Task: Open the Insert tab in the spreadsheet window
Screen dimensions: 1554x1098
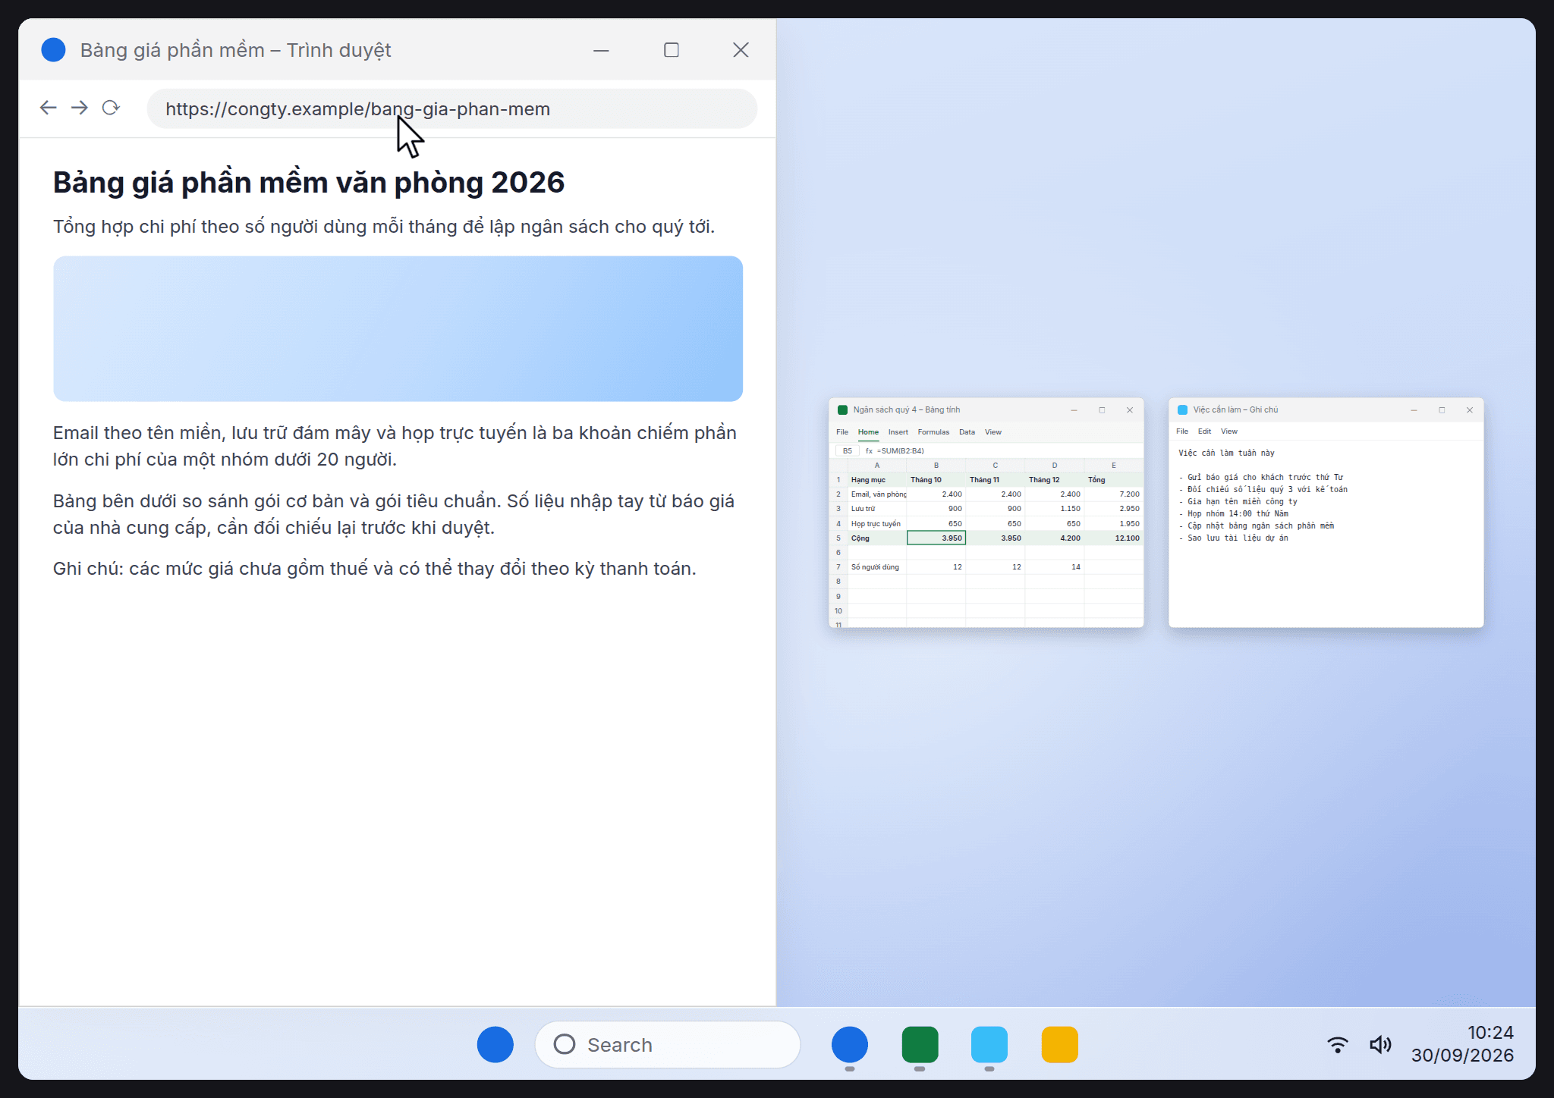Action: click(x=898, y=432)
